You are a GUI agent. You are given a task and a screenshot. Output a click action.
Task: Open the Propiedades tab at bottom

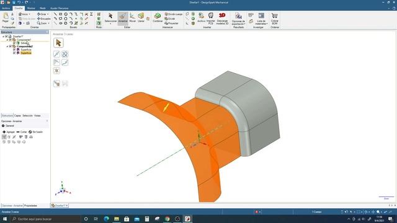click(30, 206)
